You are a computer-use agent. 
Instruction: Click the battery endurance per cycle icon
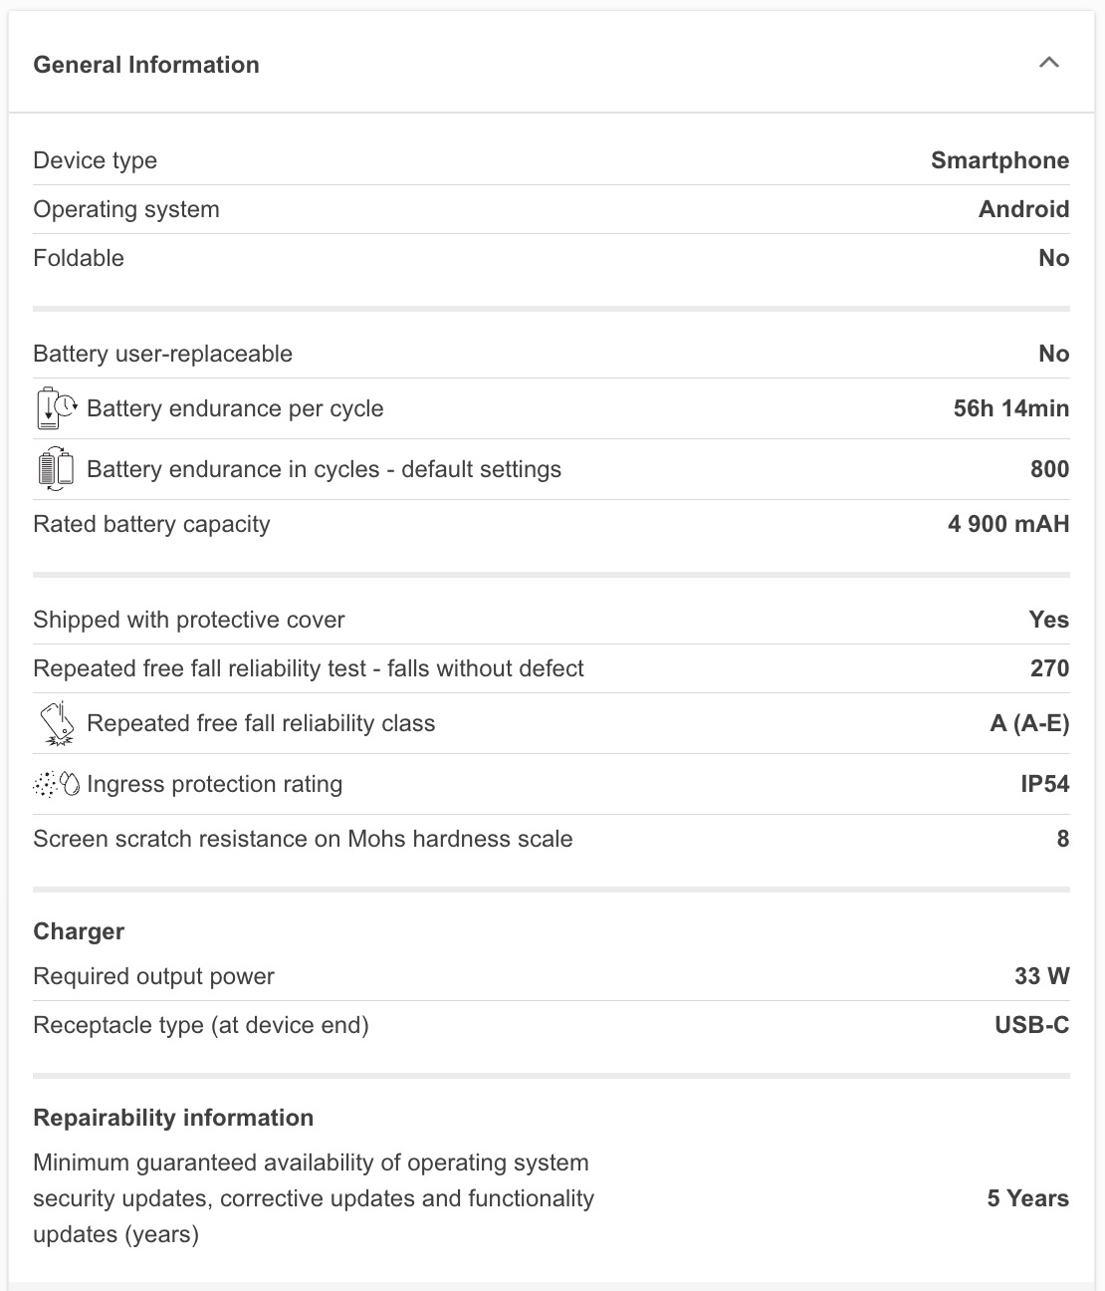[x=56, y=408]
